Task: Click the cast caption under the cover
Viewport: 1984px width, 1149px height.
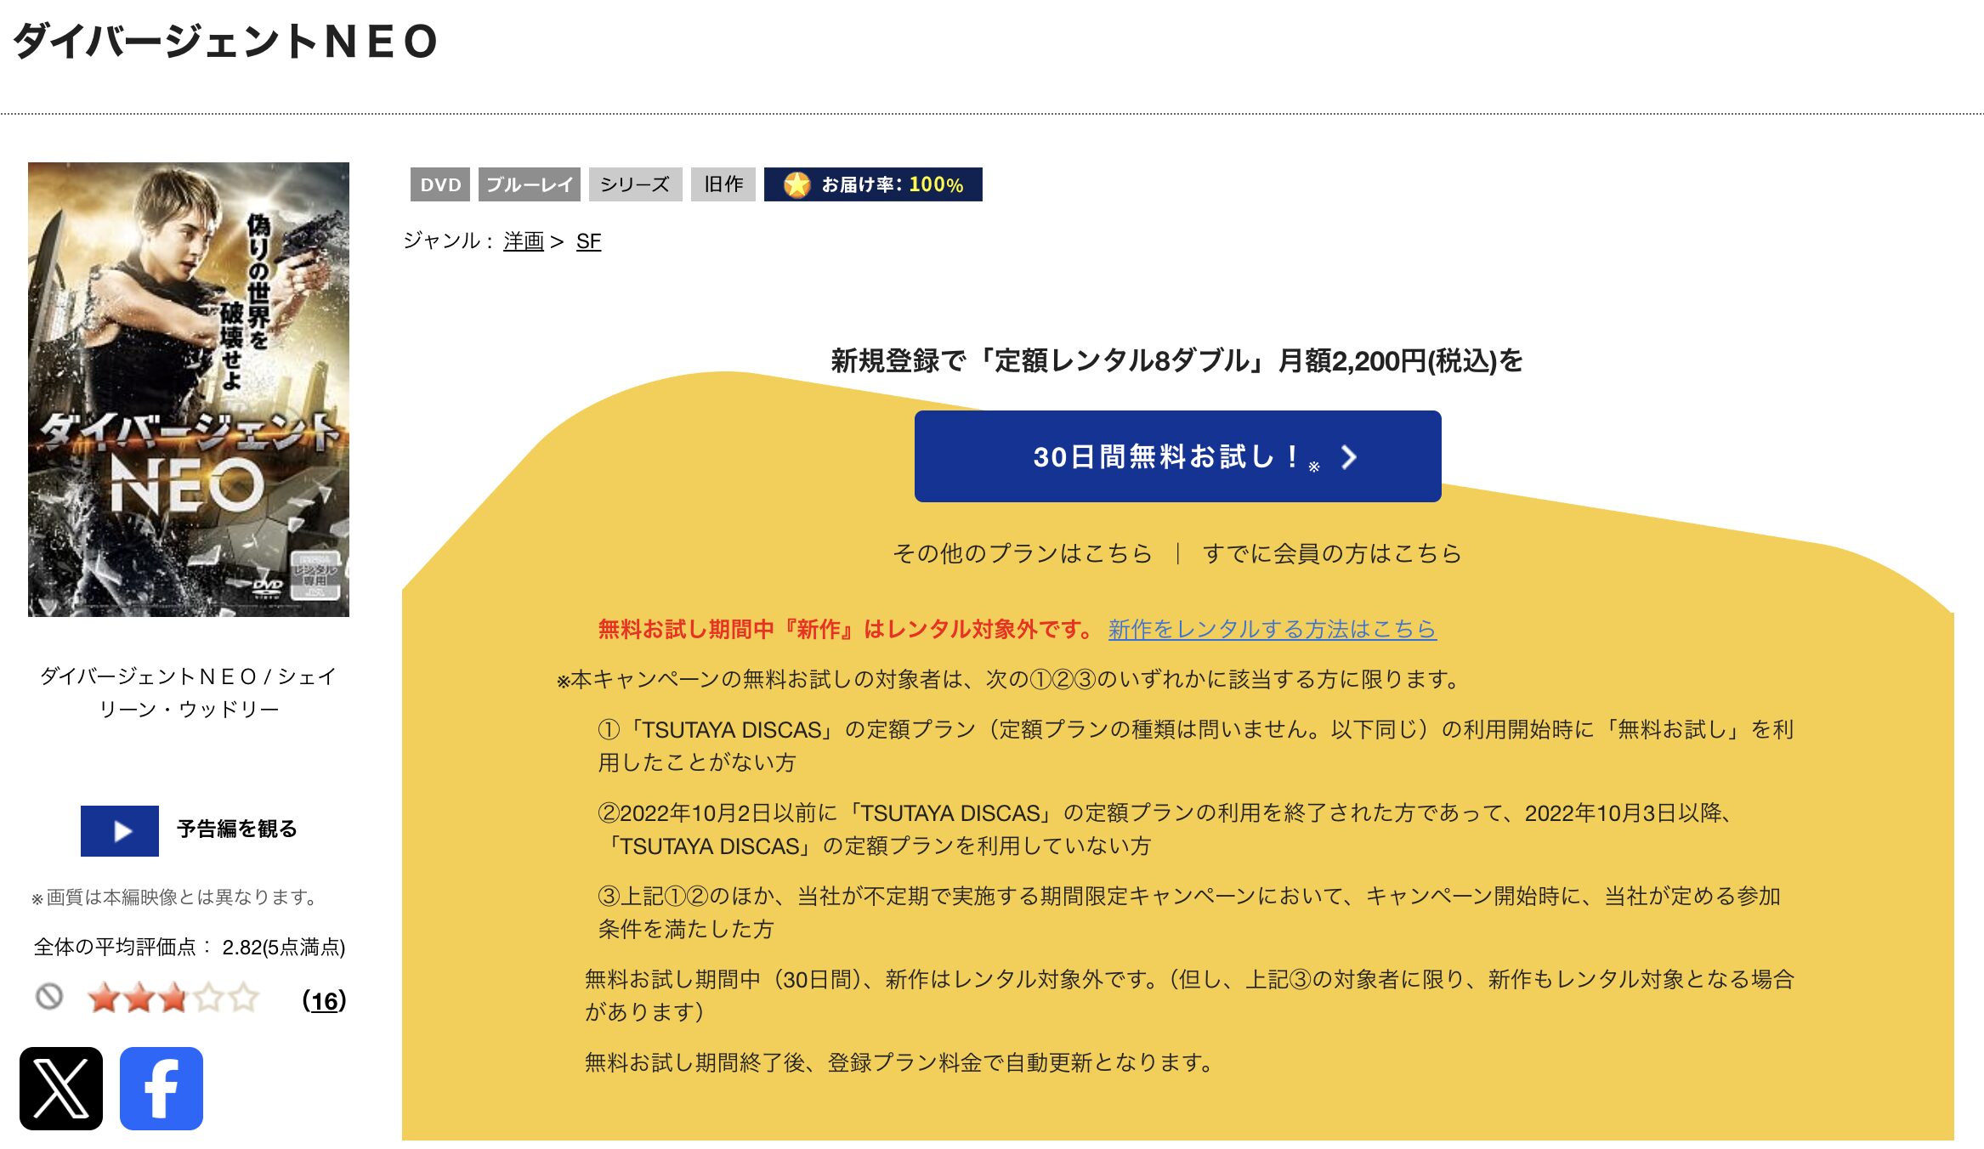Action: click(x=189, y=693)
